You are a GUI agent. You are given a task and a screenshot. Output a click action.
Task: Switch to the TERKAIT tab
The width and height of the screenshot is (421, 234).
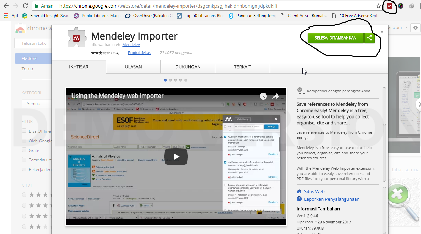click(243, 67)
